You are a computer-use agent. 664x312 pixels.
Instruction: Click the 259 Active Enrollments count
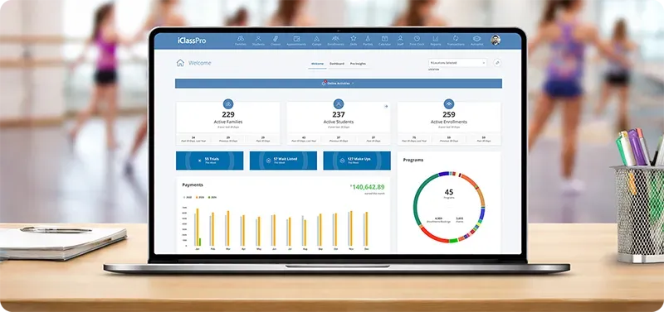[x=449, y=114]
